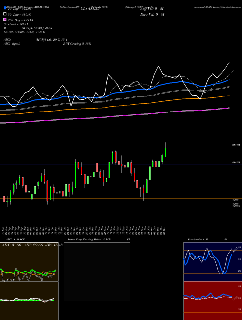Image resolution: width=242 pixels, height=320 pixels.
Task: Click the blue 20 Day legend swatch
Action: pyautogui.click(x=5, y=8)
